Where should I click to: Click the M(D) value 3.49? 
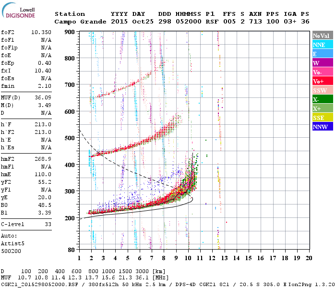coord(45,106)
